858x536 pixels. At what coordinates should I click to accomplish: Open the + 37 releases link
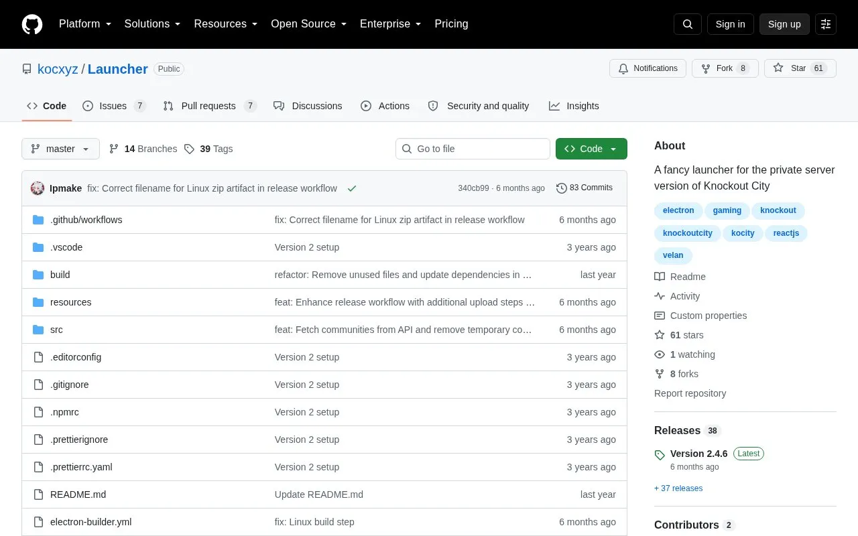[678, 488]
